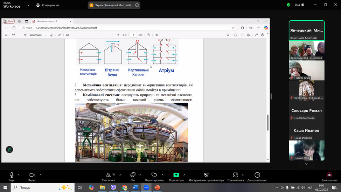Viewport: 341px width, 192px height.
Task: Click the Отреагировать reactions heart icon
Action: point(154,175)
